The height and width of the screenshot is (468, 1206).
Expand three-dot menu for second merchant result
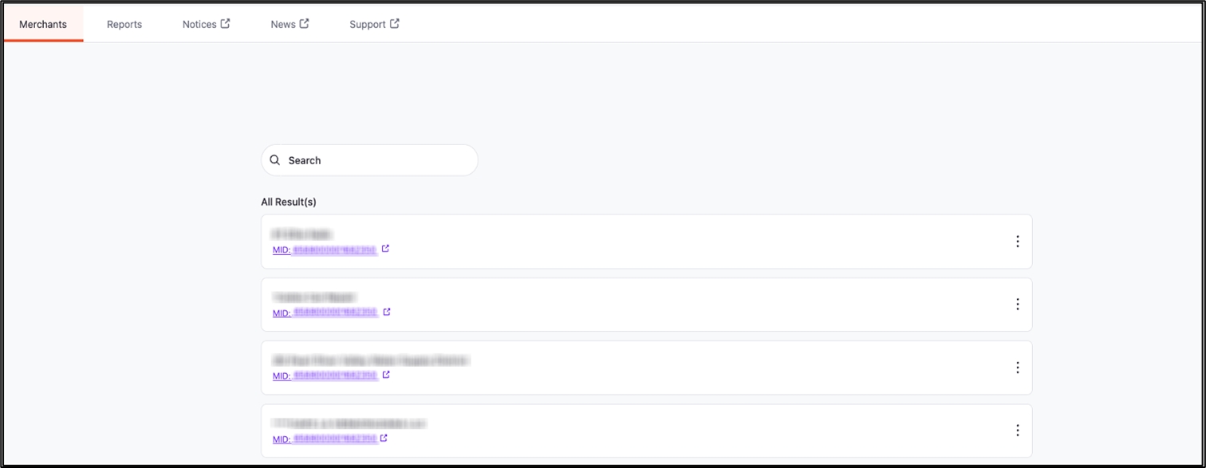[x=1017, y=304]
